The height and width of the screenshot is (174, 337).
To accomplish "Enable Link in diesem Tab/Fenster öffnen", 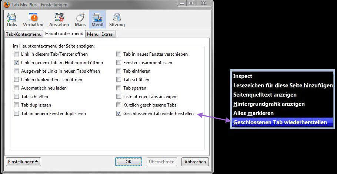I will pyautogui.click(x=17, y=54).
